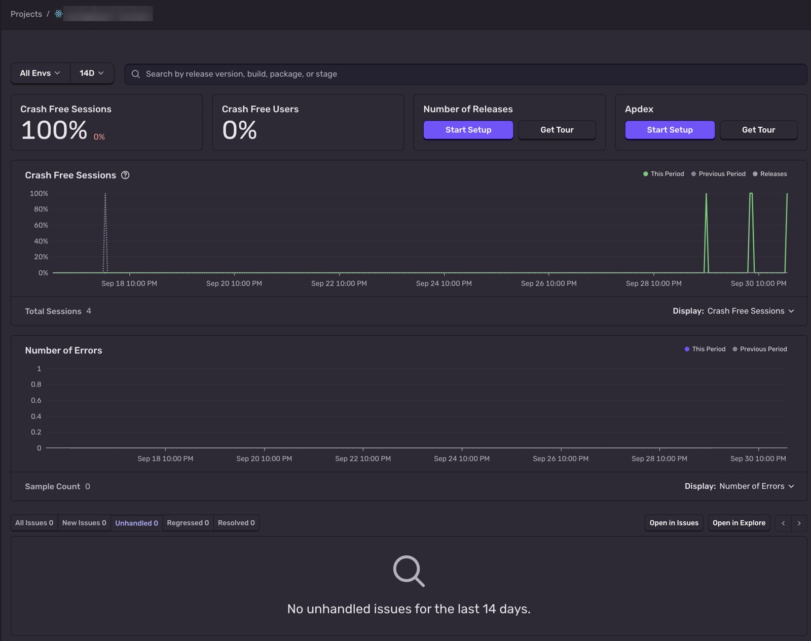Open the All Envs environment dropdown
This screenshot has width=811, height=641.
(x=41, y=73)
